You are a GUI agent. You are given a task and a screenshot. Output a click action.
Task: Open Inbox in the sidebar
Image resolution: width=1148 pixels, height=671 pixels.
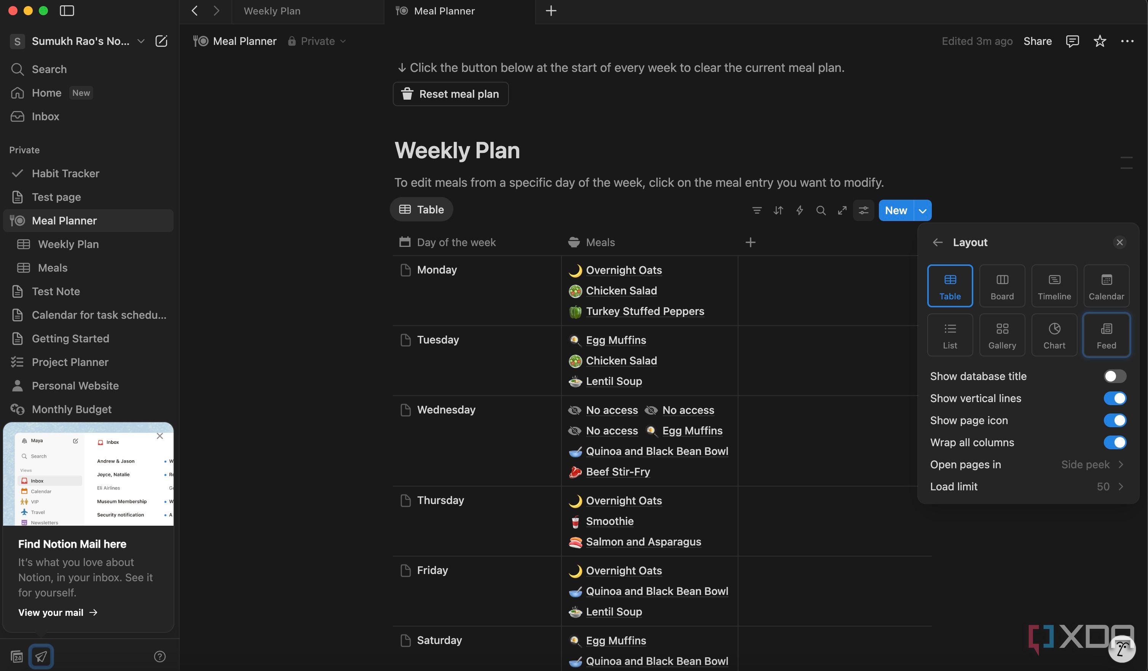pyautogui.click(x=88, y=116)
